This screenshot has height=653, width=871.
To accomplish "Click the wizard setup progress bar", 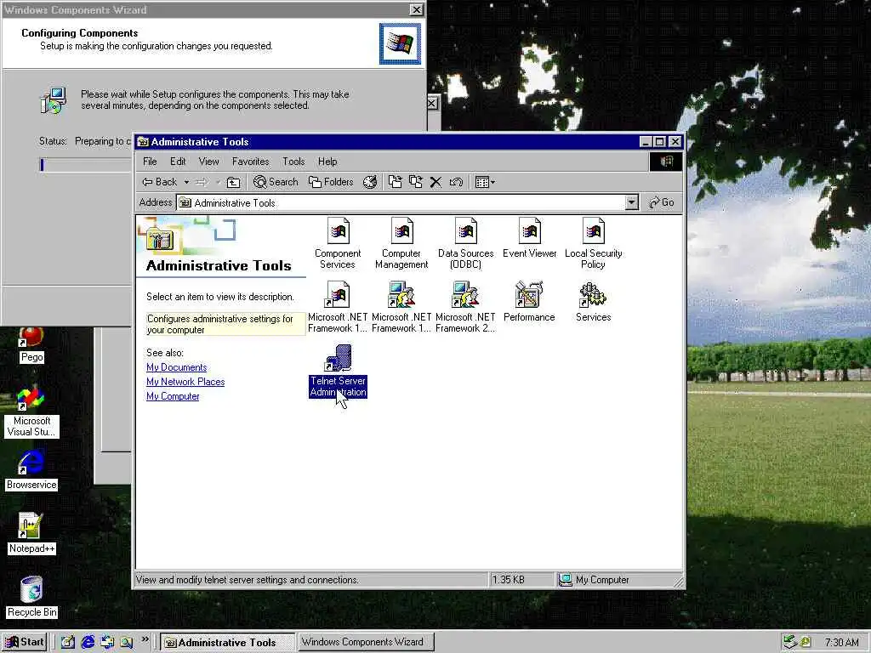I will point(85,164).
